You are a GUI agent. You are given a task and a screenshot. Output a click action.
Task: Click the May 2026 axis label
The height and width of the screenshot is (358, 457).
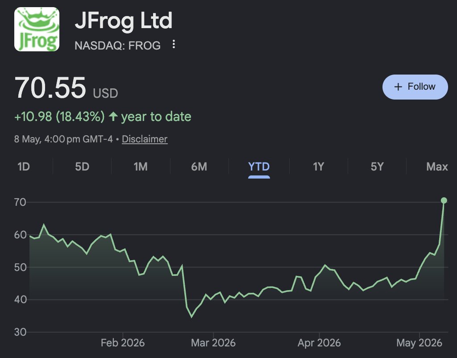pos(420,342)
